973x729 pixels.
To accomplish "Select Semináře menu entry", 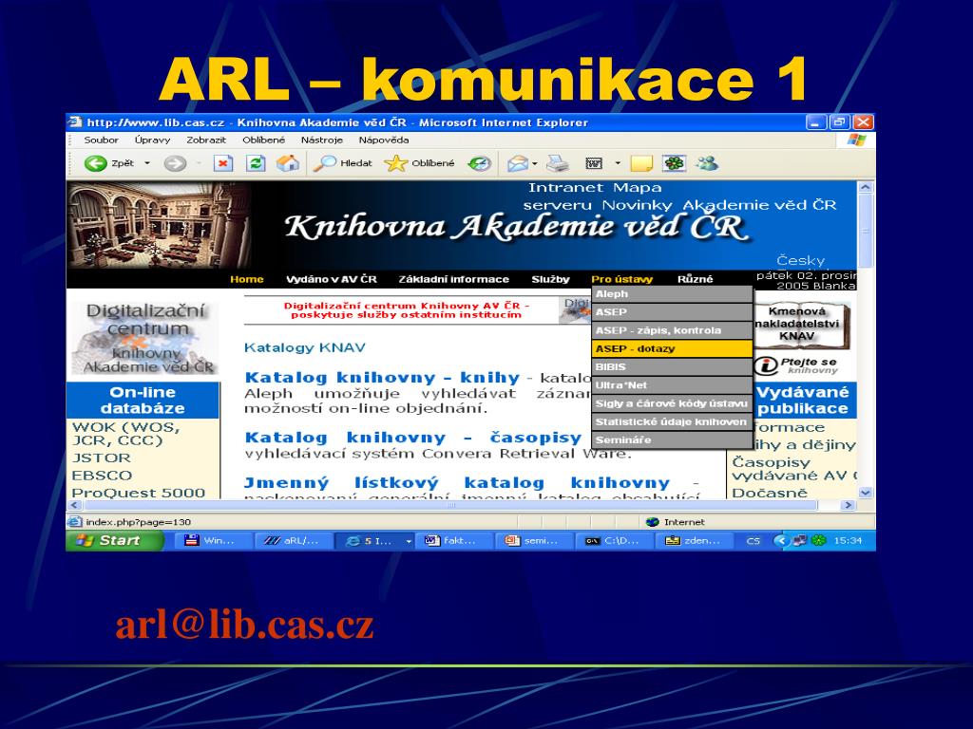I will 673,440.
